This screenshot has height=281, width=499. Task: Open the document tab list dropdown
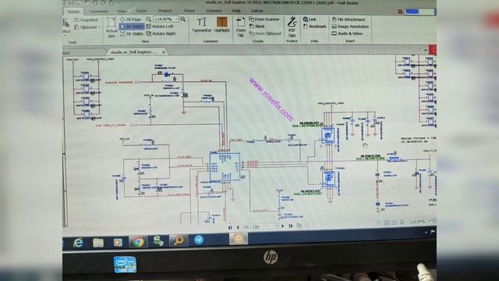426,50
